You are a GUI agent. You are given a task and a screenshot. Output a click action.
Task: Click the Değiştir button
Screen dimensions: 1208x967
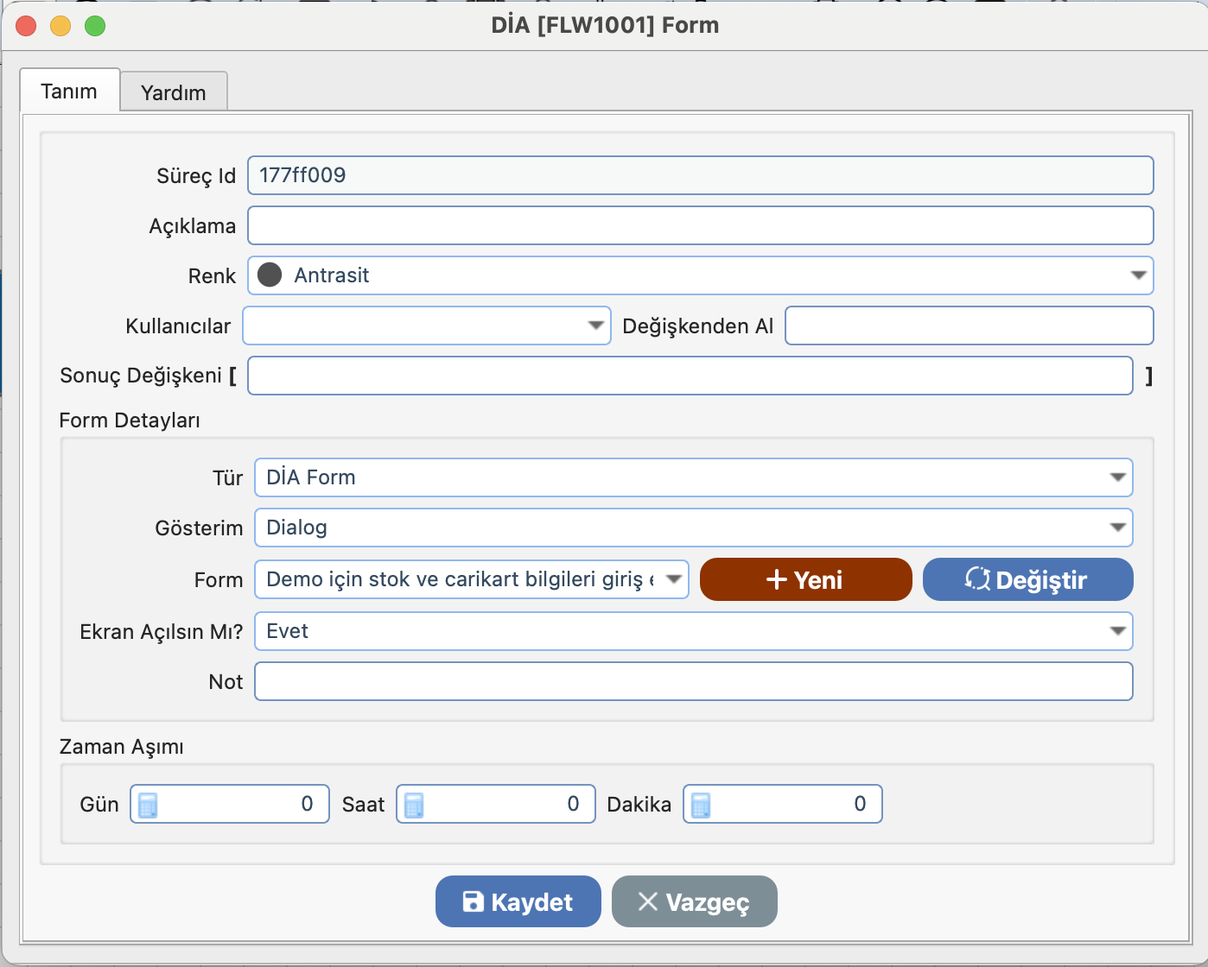[x=1027, y=579]
